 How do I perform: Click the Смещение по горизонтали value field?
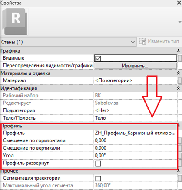136,140
